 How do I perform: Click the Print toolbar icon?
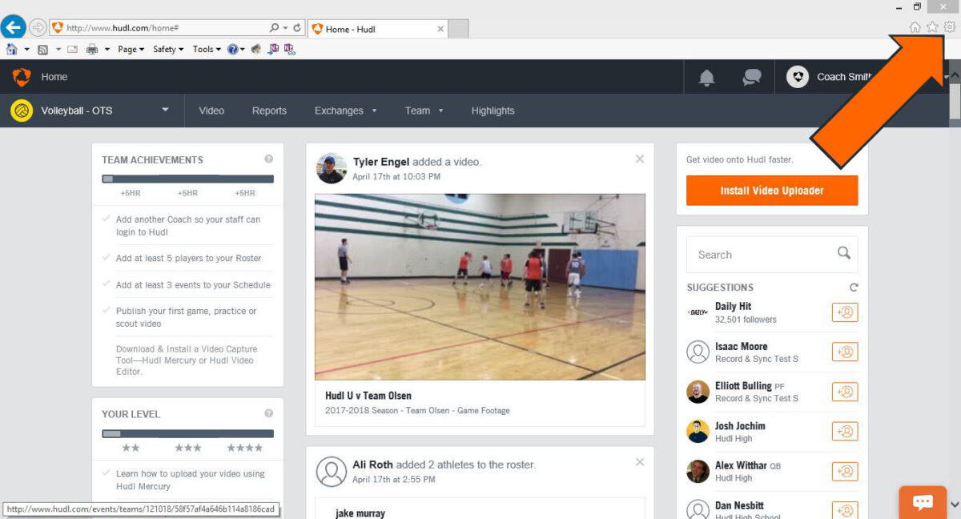(x=92, y=50)
